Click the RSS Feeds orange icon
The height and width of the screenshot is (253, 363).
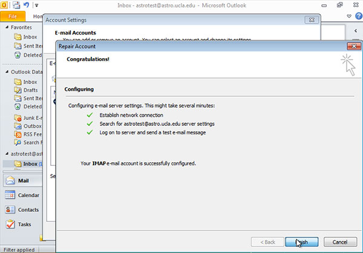(18, 134)
